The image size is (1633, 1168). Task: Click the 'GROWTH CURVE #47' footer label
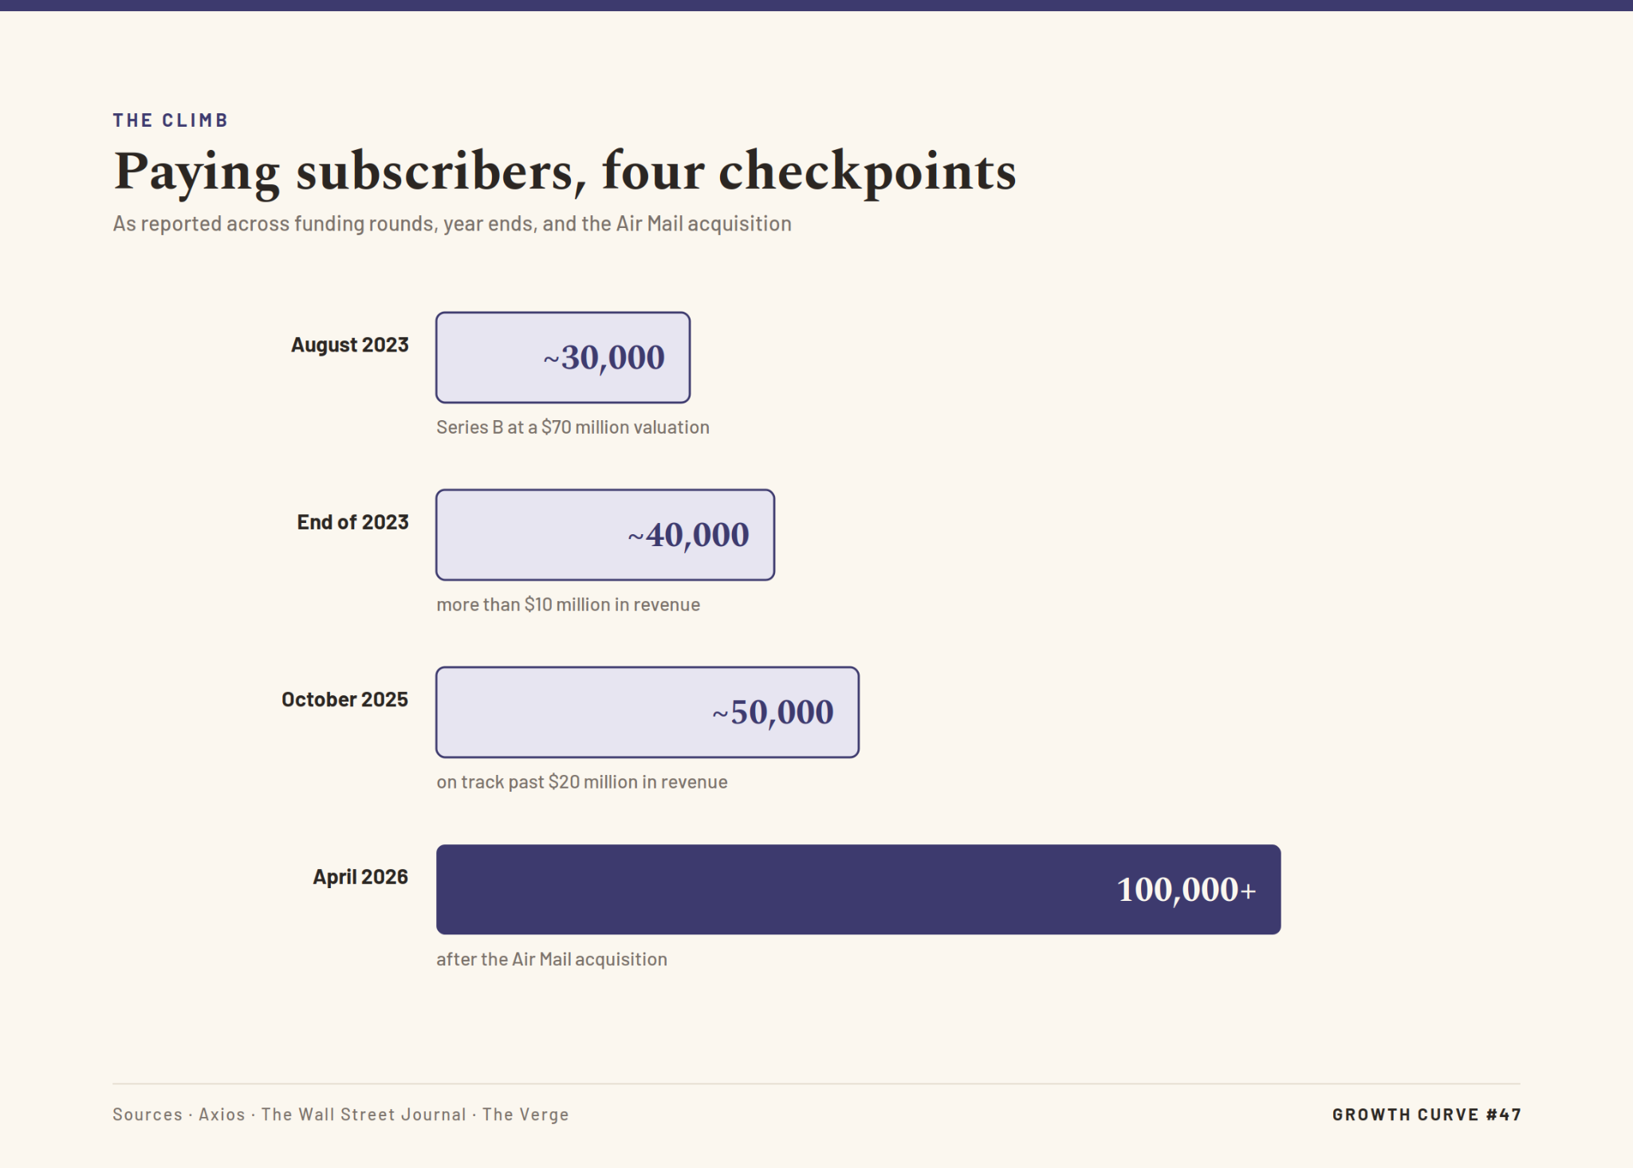pyautogui.click(x=1426, y=1115)
